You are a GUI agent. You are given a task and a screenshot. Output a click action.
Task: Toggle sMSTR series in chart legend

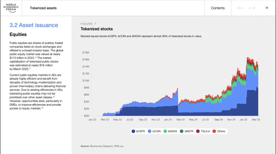click(x=187, y=131)
